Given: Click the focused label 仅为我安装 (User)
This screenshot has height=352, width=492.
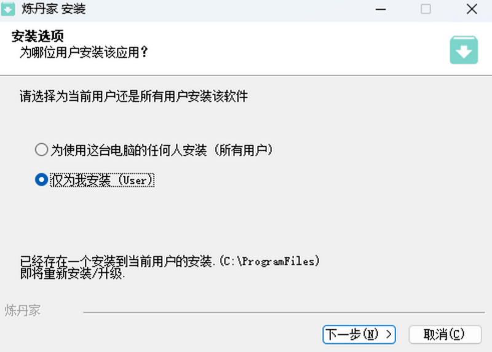Looking at the screenshot, I should pyautogui.click(x=102, y=180).
